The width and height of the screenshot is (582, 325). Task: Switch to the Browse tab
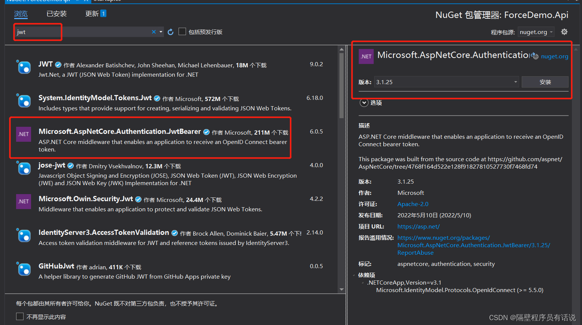coord(21,14)
